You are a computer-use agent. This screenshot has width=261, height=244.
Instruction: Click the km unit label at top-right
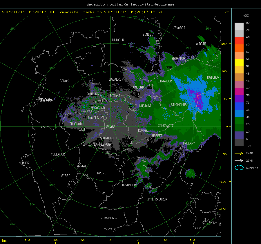[227, 12]
